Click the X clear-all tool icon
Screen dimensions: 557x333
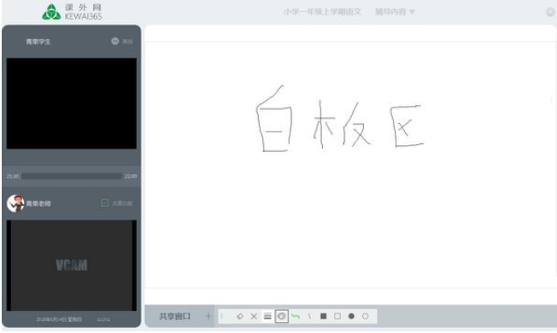click(x=254, y=316)
